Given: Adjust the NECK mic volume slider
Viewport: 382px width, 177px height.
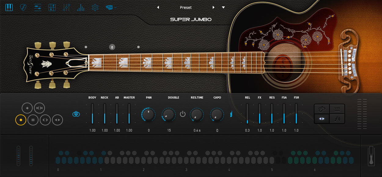Looking at the screenshot, I should point(105,114).
